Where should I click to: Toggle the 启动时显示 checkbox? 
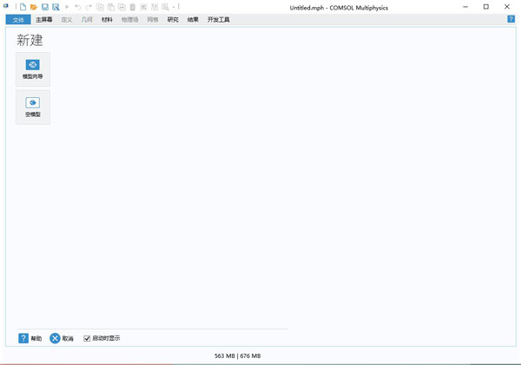click(87, 338)
